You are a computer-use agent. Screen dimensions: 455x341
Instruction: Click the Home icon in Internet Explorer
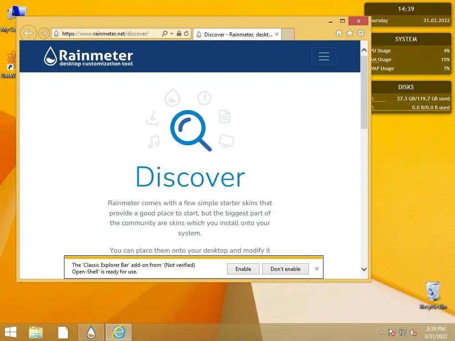coord(339,33)
